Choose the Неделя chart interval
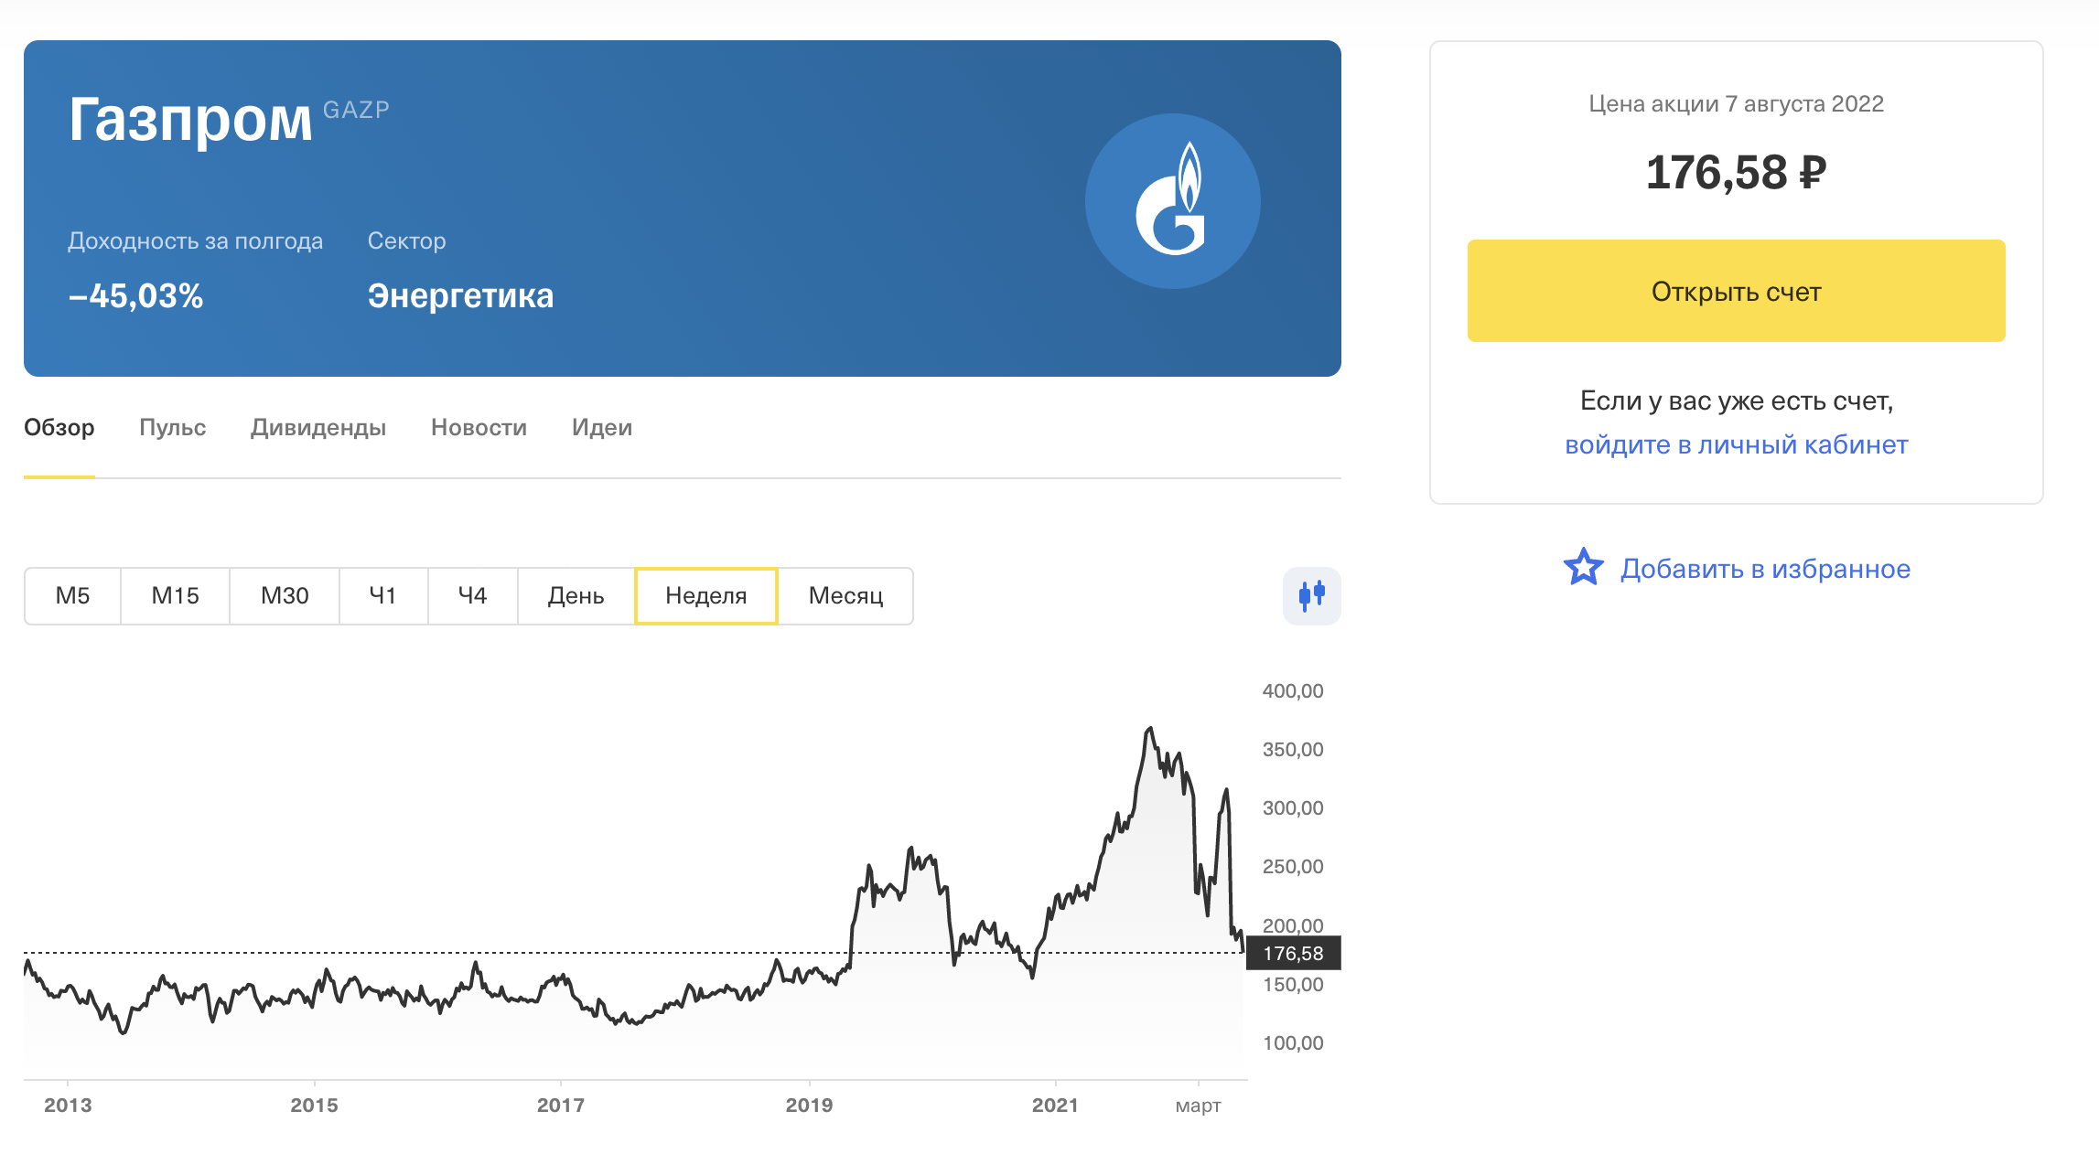This screenshot has width=2099, height=1154. point(705,596)
